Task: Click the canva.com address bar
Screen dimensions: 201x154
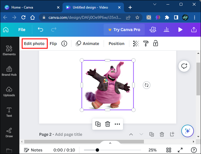Action: click(x=85, y=17)
